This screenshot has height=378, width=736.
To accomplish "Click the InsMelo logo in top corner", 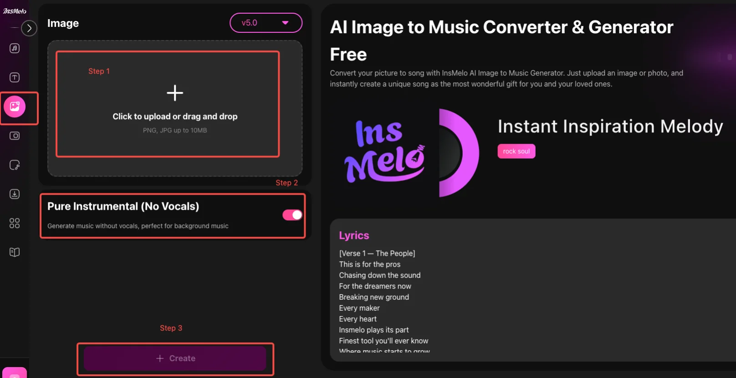I will click(15, 11).
